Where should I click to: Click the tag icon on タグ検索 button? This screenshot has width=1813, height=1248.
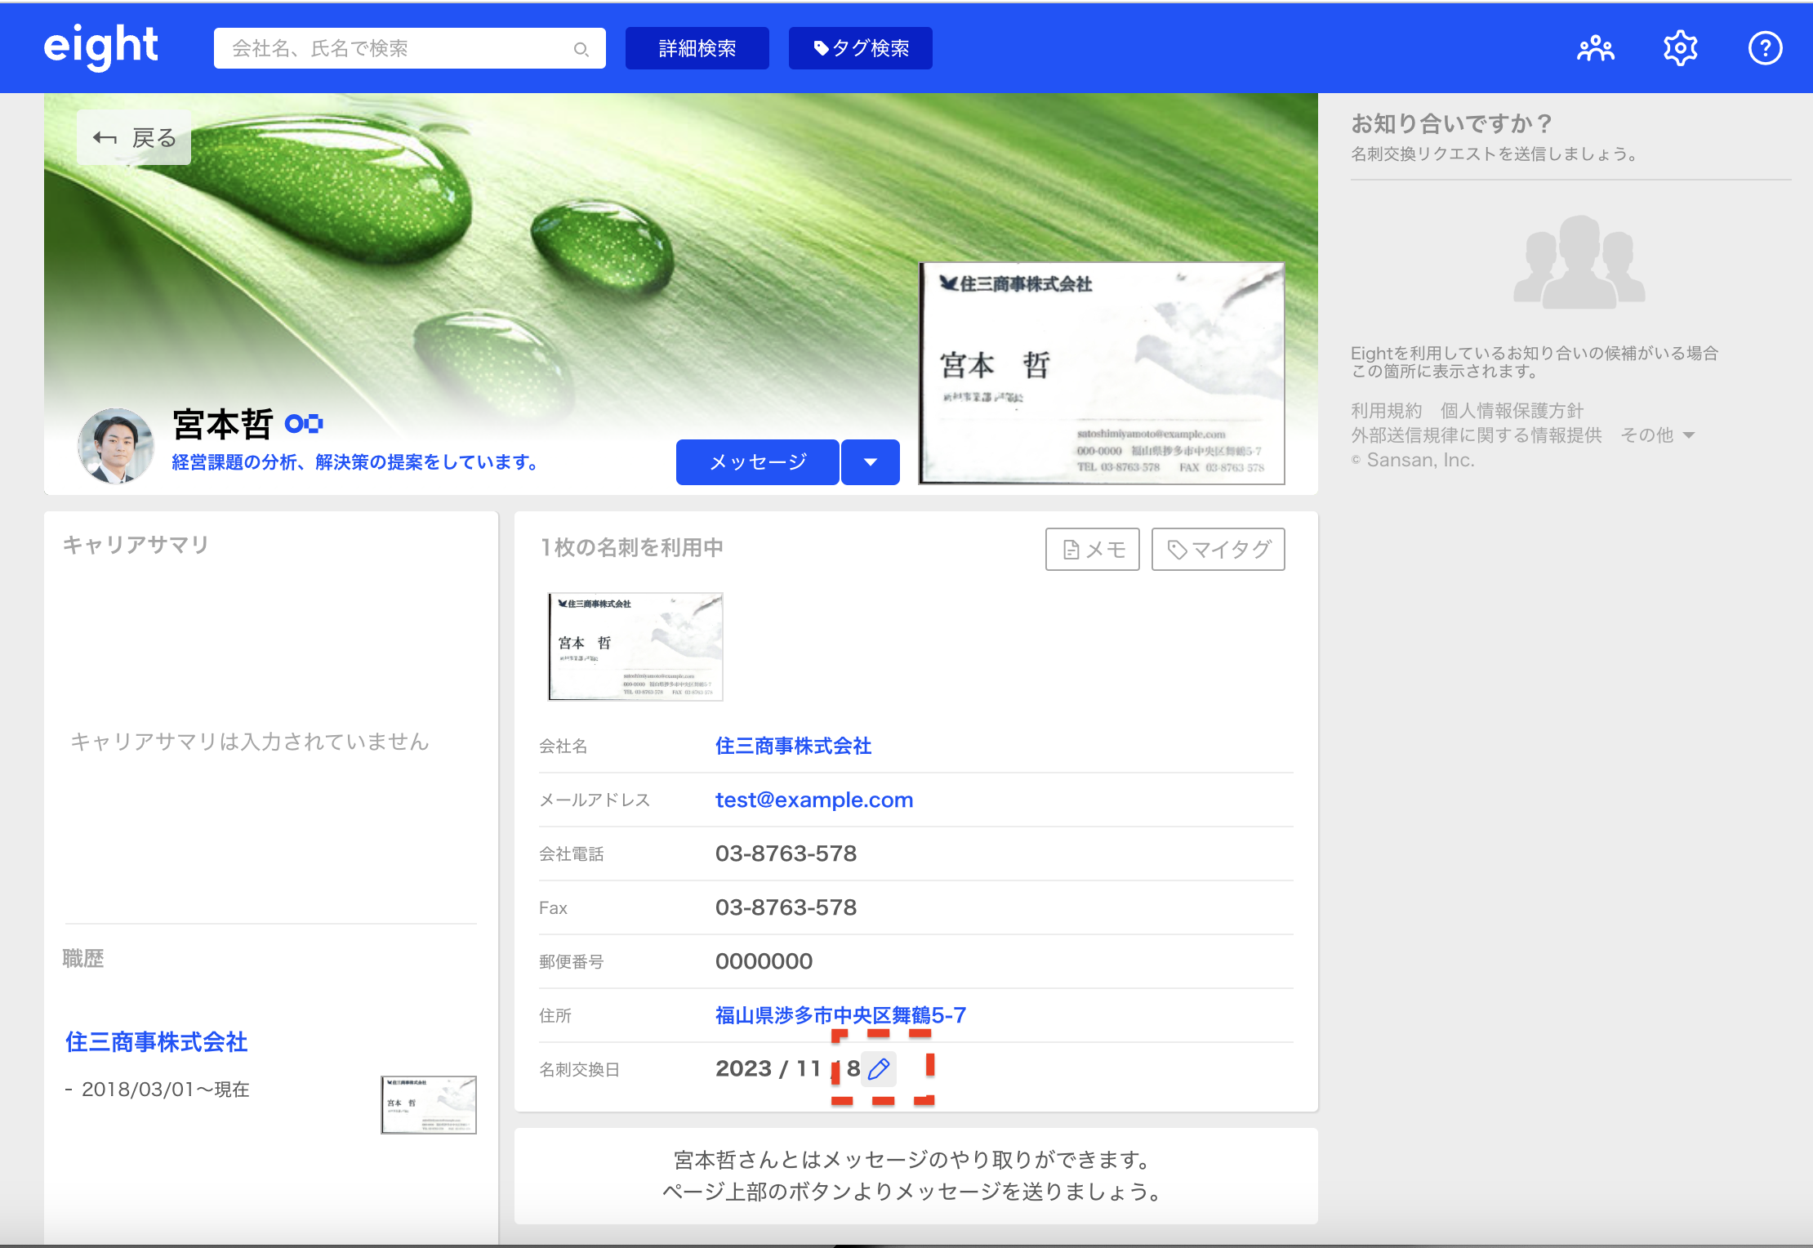click(821, 47)
